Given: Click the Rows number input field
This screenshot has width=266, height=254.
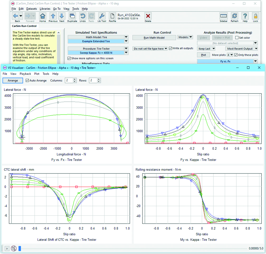Looking at the screenshot, I should click(x=93, y=81).
